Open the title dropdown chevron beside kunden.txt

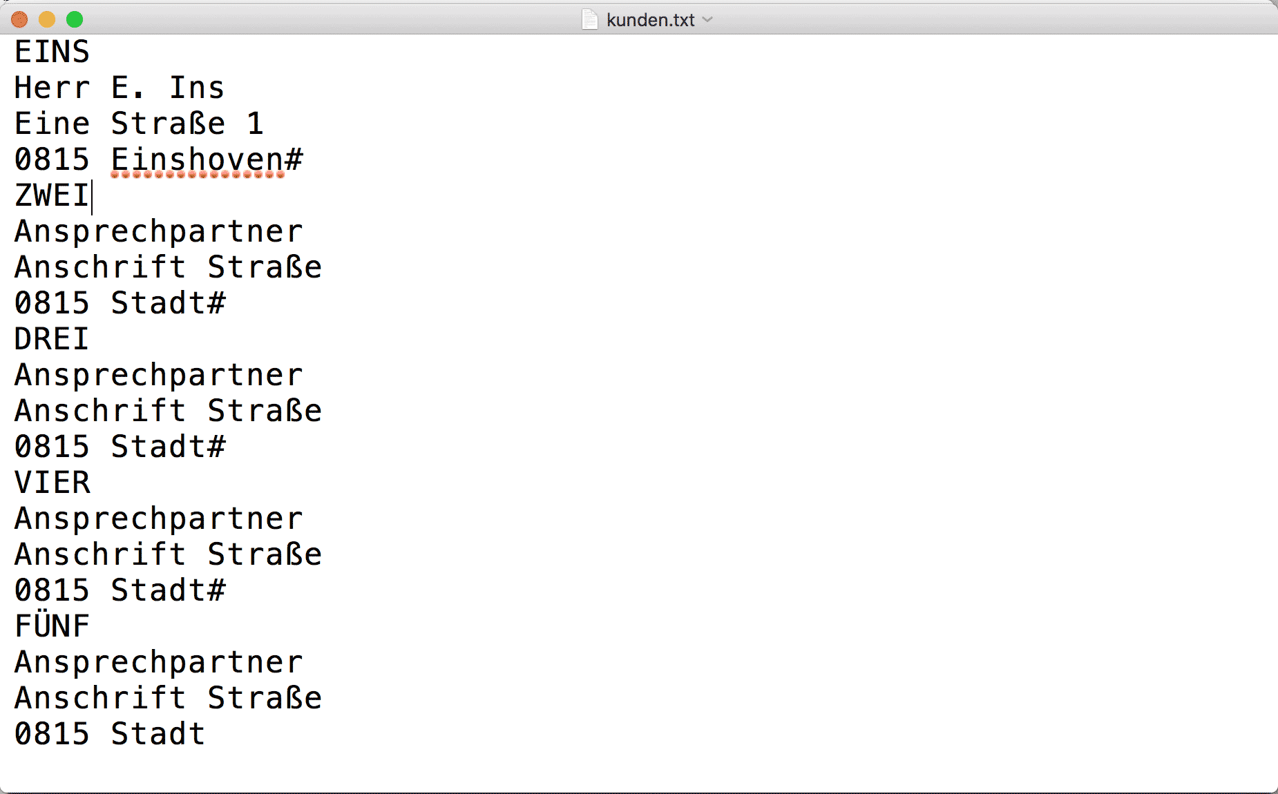707,20
